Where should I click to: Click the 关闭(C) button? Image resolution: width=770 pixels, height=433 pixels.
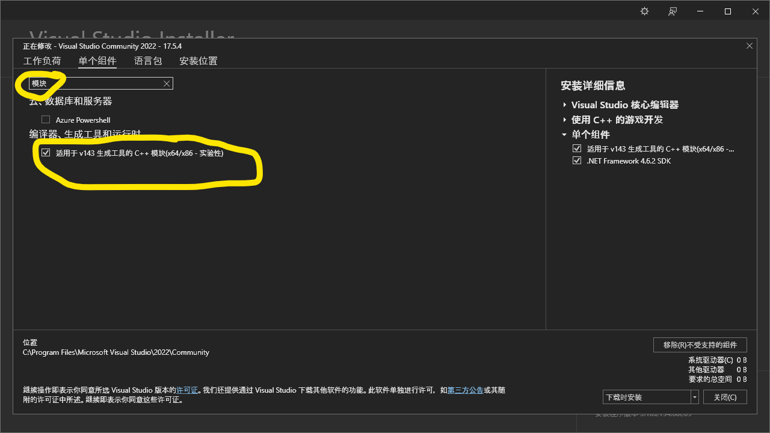(725, 397)
